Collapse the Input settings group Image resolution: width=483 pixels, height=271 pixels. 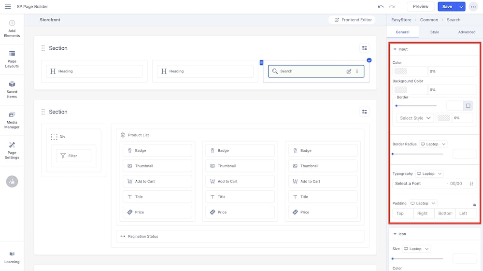(x=395, y=49)
